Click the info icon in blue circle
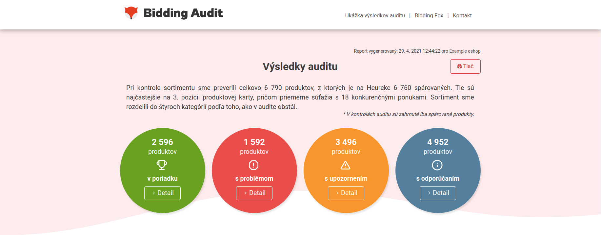 coord(437,165)
